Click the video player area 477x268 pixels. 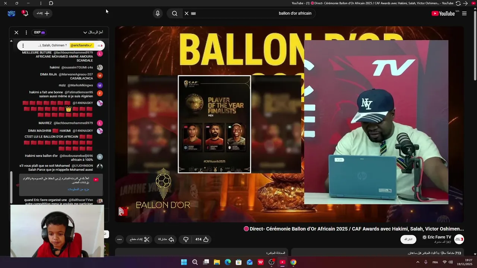(289, 124)
